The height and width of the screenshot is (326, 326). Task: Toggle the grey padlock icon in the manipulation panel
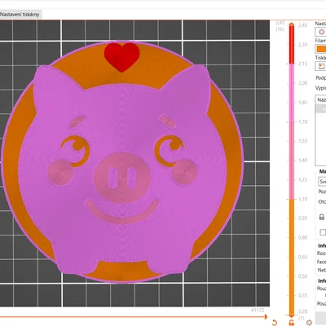click(x=321, y=217)
